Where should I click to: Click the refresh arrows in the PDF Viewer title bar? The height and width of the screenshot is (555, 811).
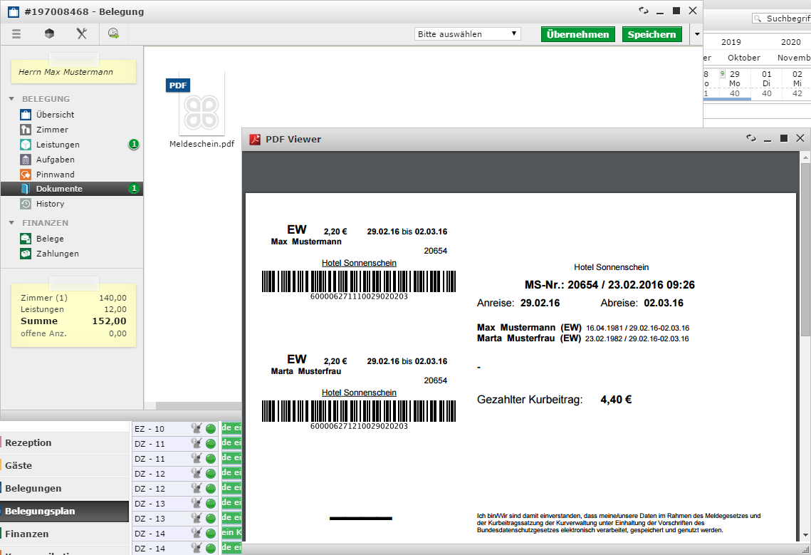[751, 138]
